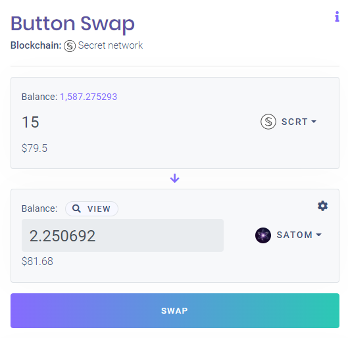This screenshot has width=348, height=338.
Task: Click the VIEW balance button
Action: click(91, 208)
